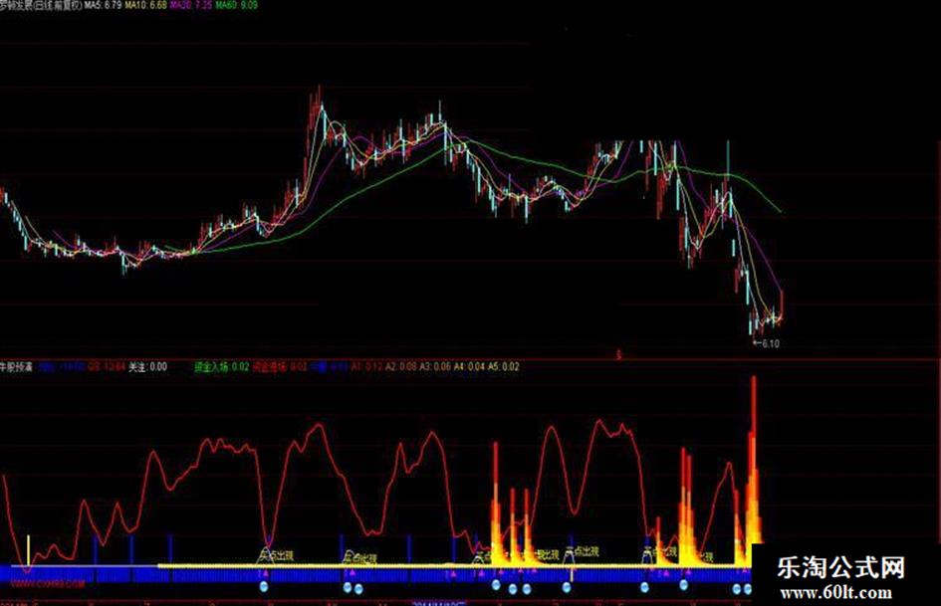Click the 6.10 lowest price label
This screenshot has width=941, height=606.
point(767,344)
